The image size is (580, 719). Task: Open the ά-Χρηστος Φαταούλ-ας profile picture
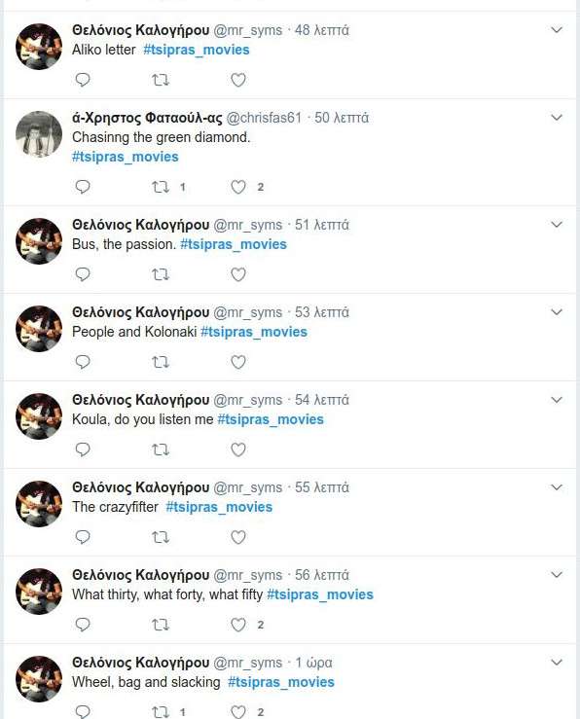[x=39, y=134]
